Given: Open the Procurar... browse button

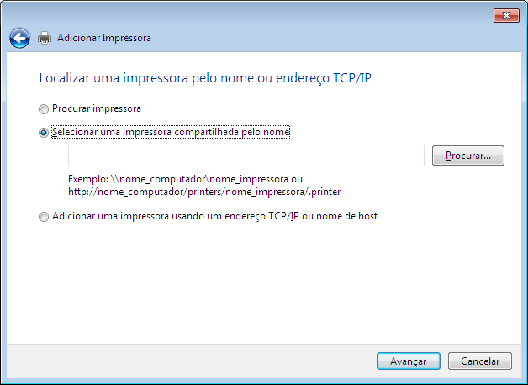Looking at the screenshot, I should 468,156.
